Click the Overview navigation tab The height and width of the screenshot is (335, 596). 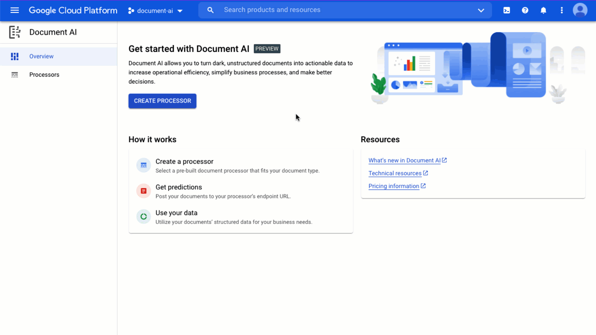41,56
